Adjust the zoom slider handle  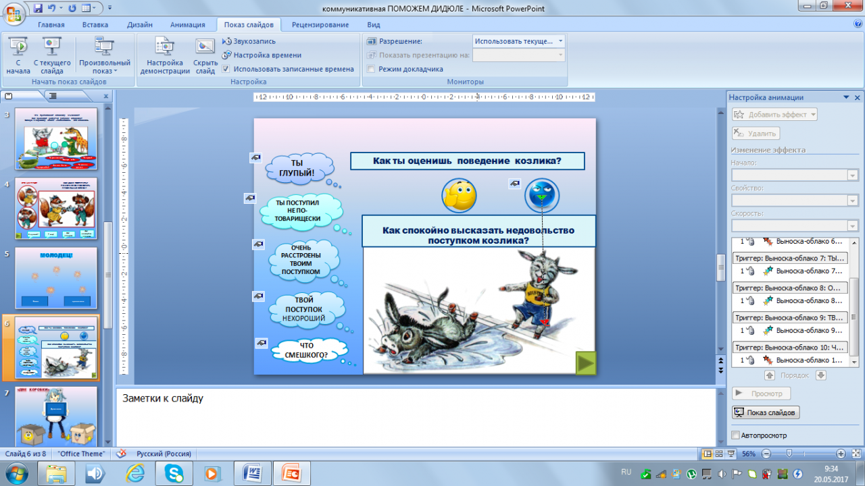tap(789, 454)
